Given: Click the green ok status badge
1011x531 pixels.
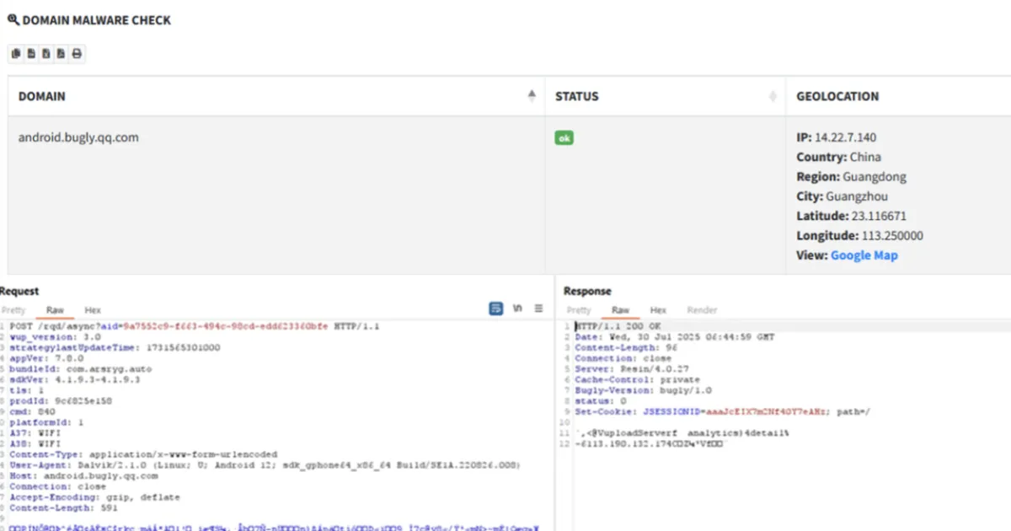Looking at the screenshot, I should (564, 137).
